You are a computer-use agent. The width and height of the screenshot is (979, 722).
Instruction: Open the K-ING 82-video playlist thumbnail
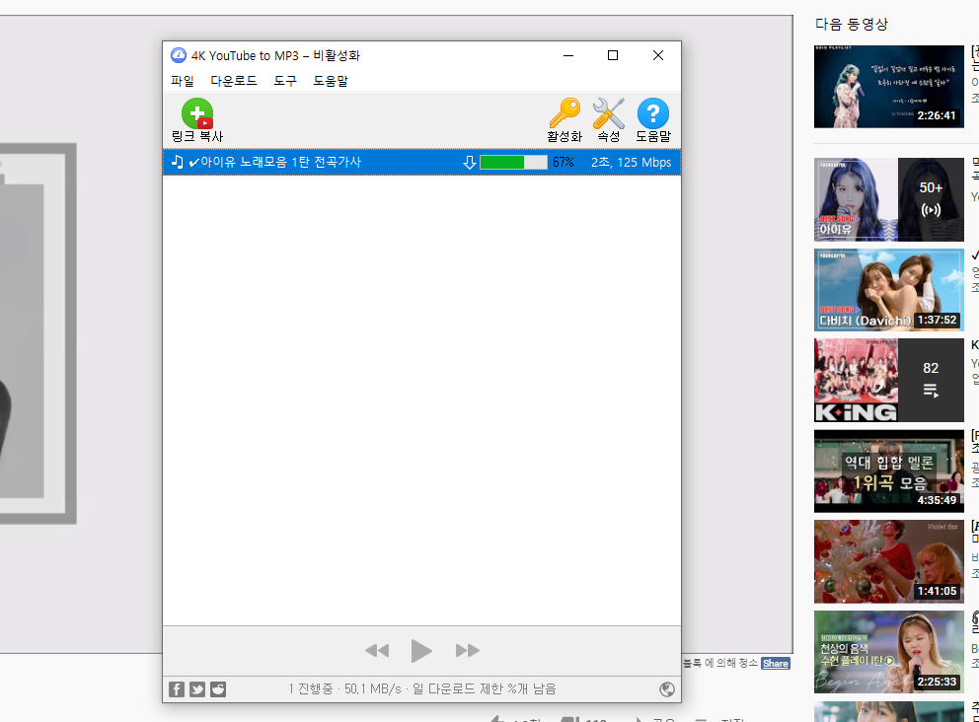click(889, 381)
